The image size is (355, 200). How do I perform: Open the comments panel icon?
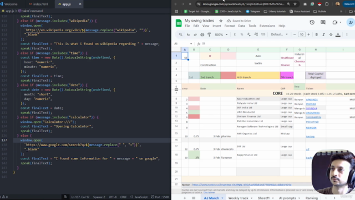(323, 22)
